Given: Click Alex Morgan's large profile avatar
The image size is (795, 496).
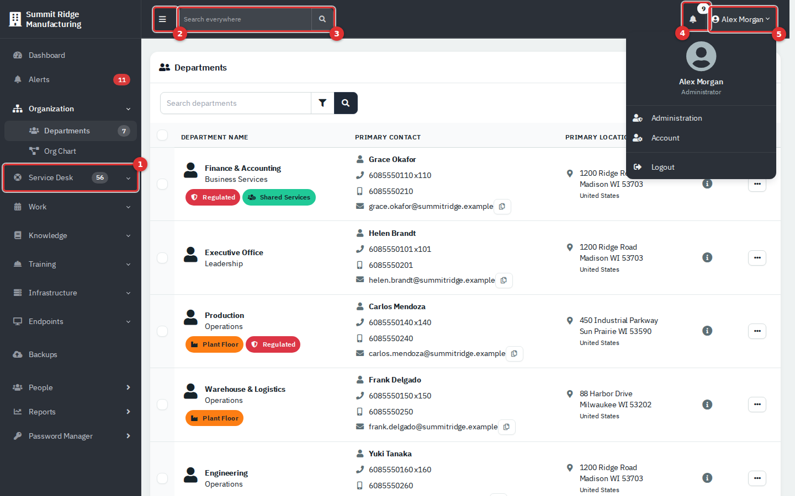Looking at the screenshot, I should [x=701, y=56].
